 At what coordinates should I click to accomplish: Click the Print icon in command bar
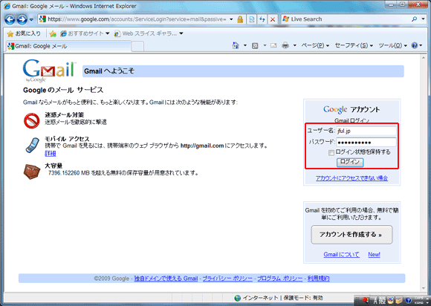[x=285, y=45]
